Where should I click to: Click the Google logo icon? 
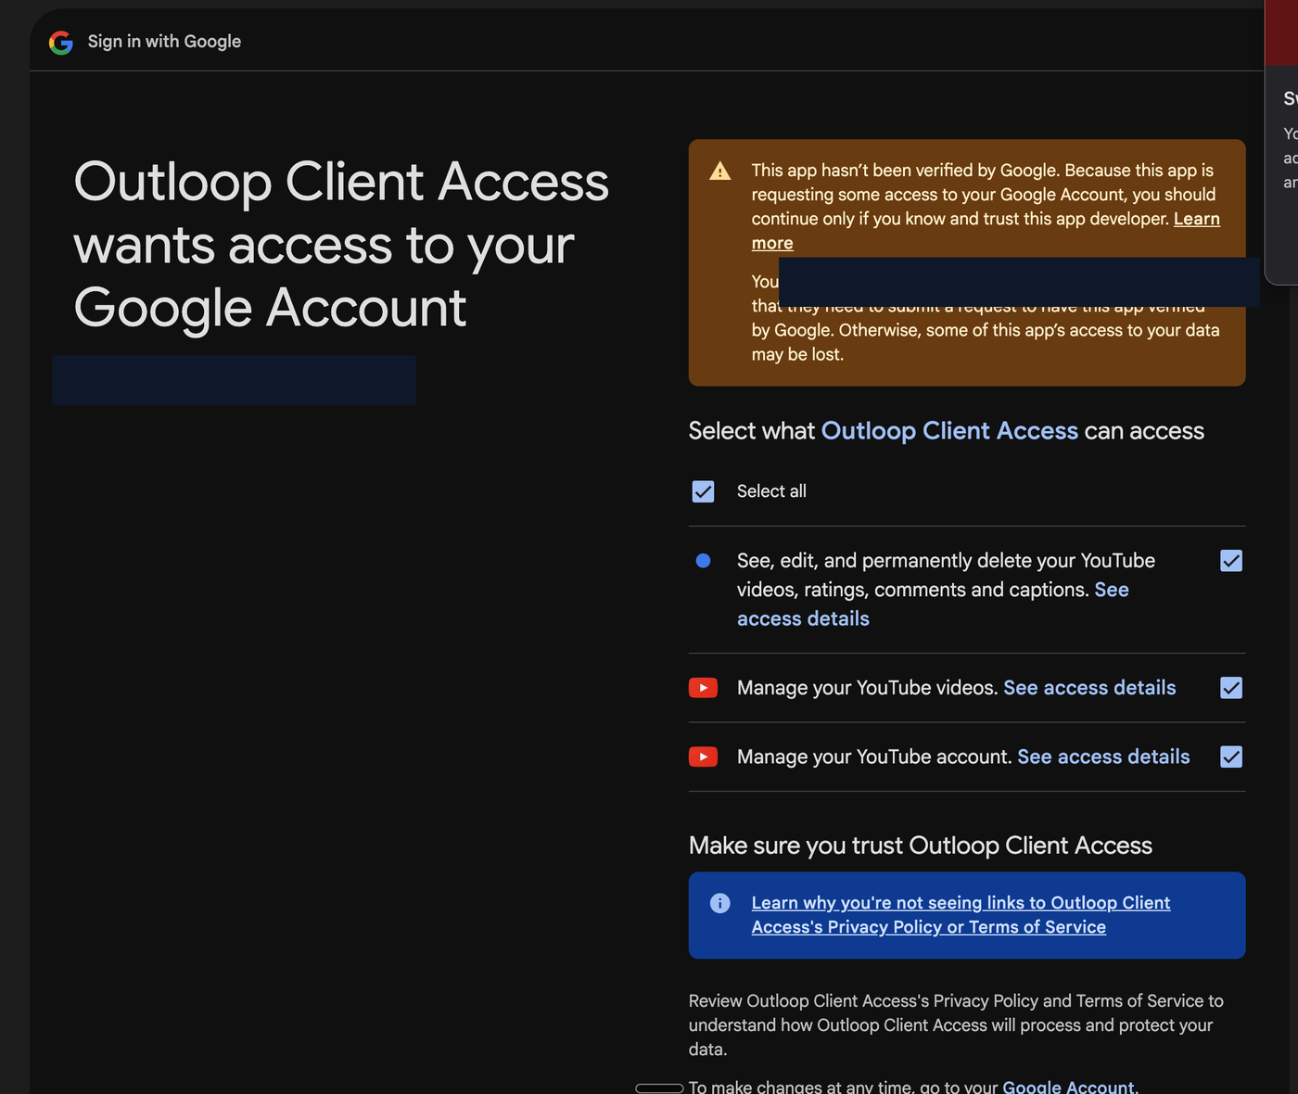[61, 42]
